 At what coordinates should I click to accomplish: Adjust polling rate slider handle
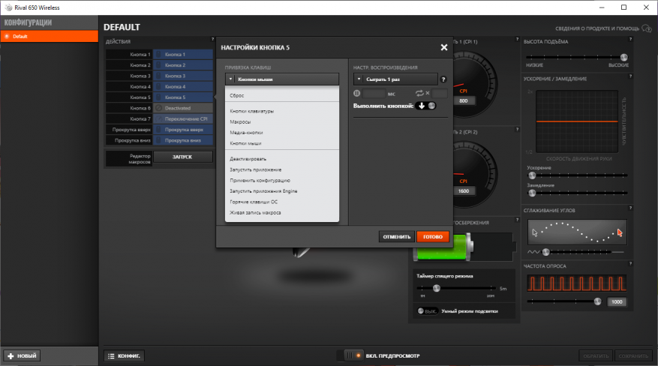click(x=597, y=301)
